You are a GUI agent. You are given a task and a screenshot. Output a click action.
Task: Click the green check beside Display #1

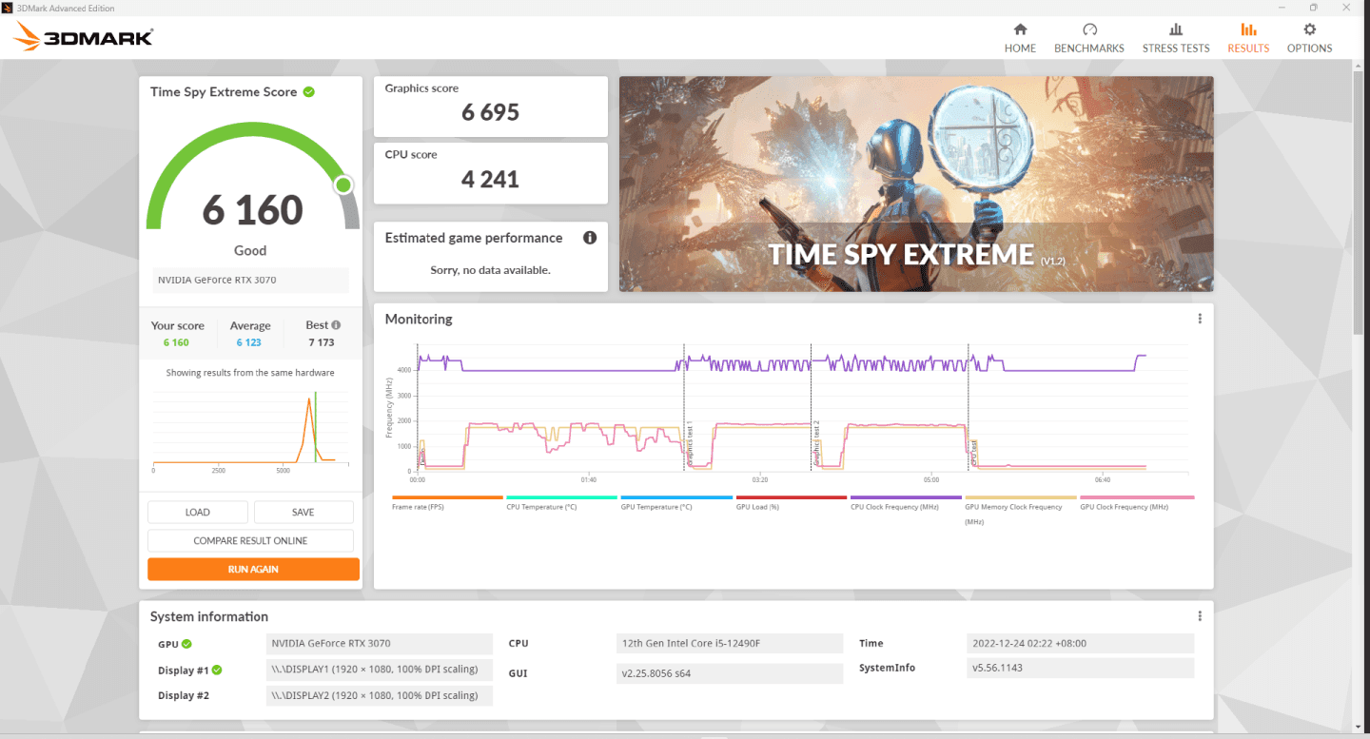pos(217,670)
